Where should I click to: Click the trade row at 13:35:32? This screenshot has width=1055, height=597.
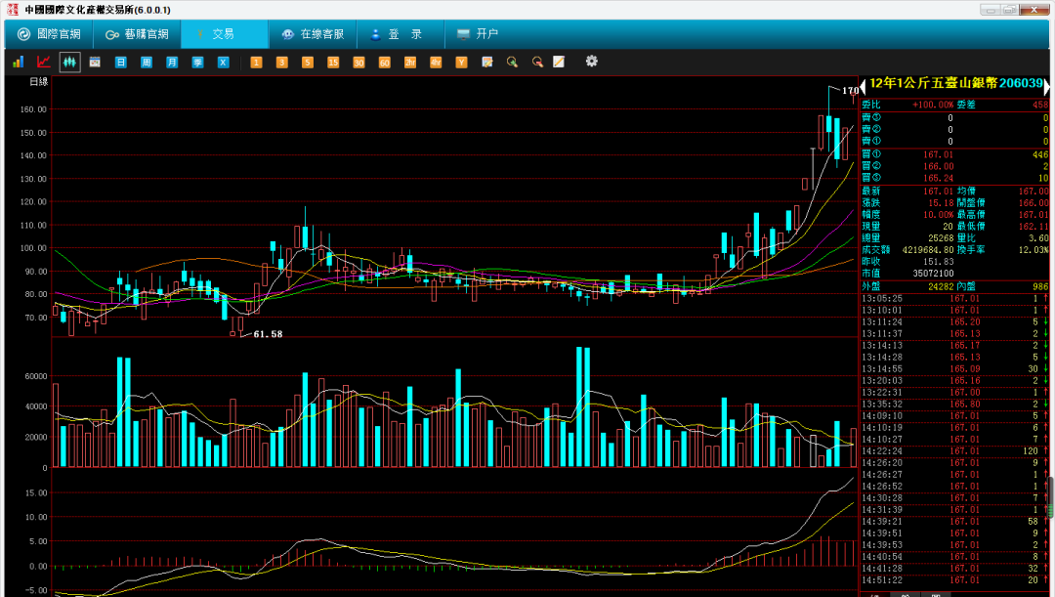[x=954, y=405]
